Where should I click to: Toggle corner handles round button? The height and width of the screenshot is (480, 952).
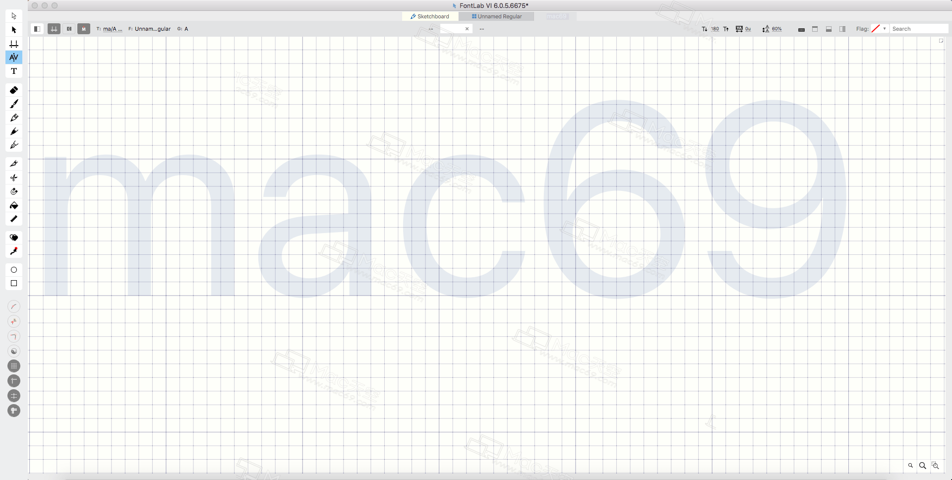(x=14, y=336)
